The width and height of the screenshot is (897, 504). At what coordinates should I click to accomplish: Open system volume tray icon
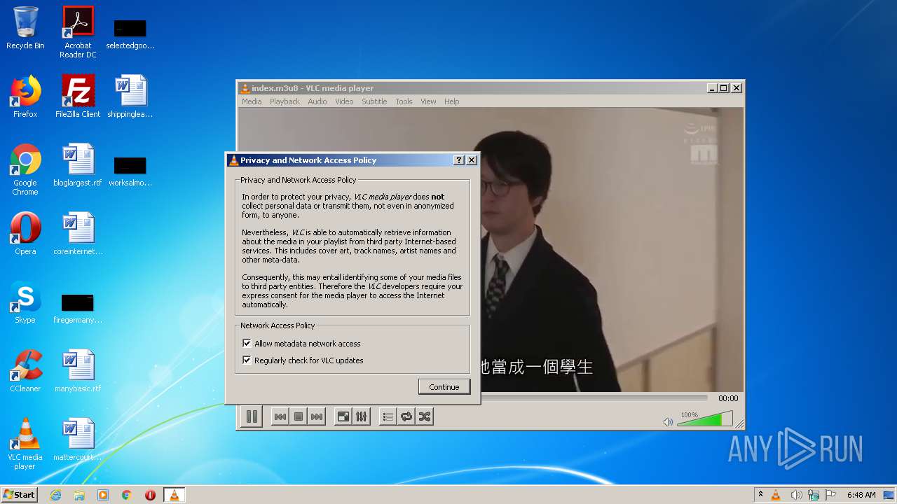click(795, 495)
